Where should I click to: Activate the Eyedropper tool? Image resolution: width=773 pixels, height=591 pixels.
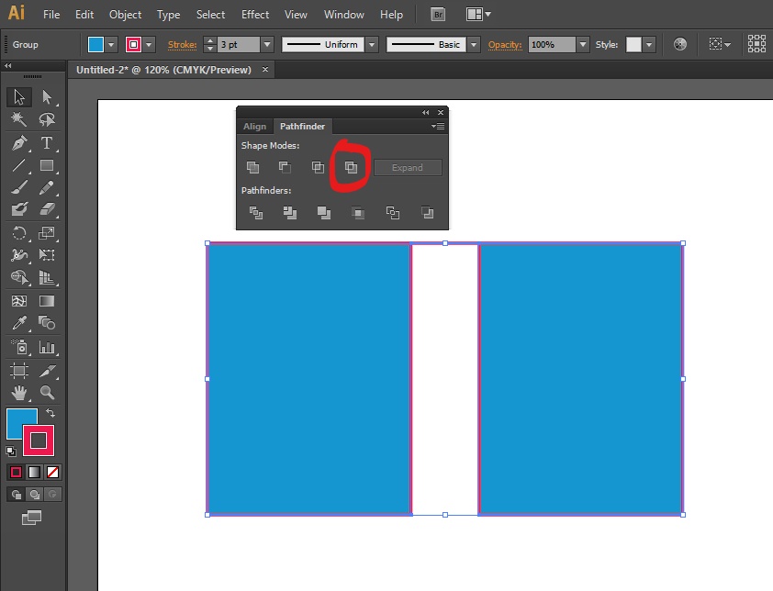pyautogui.click(x=19, y=323)
